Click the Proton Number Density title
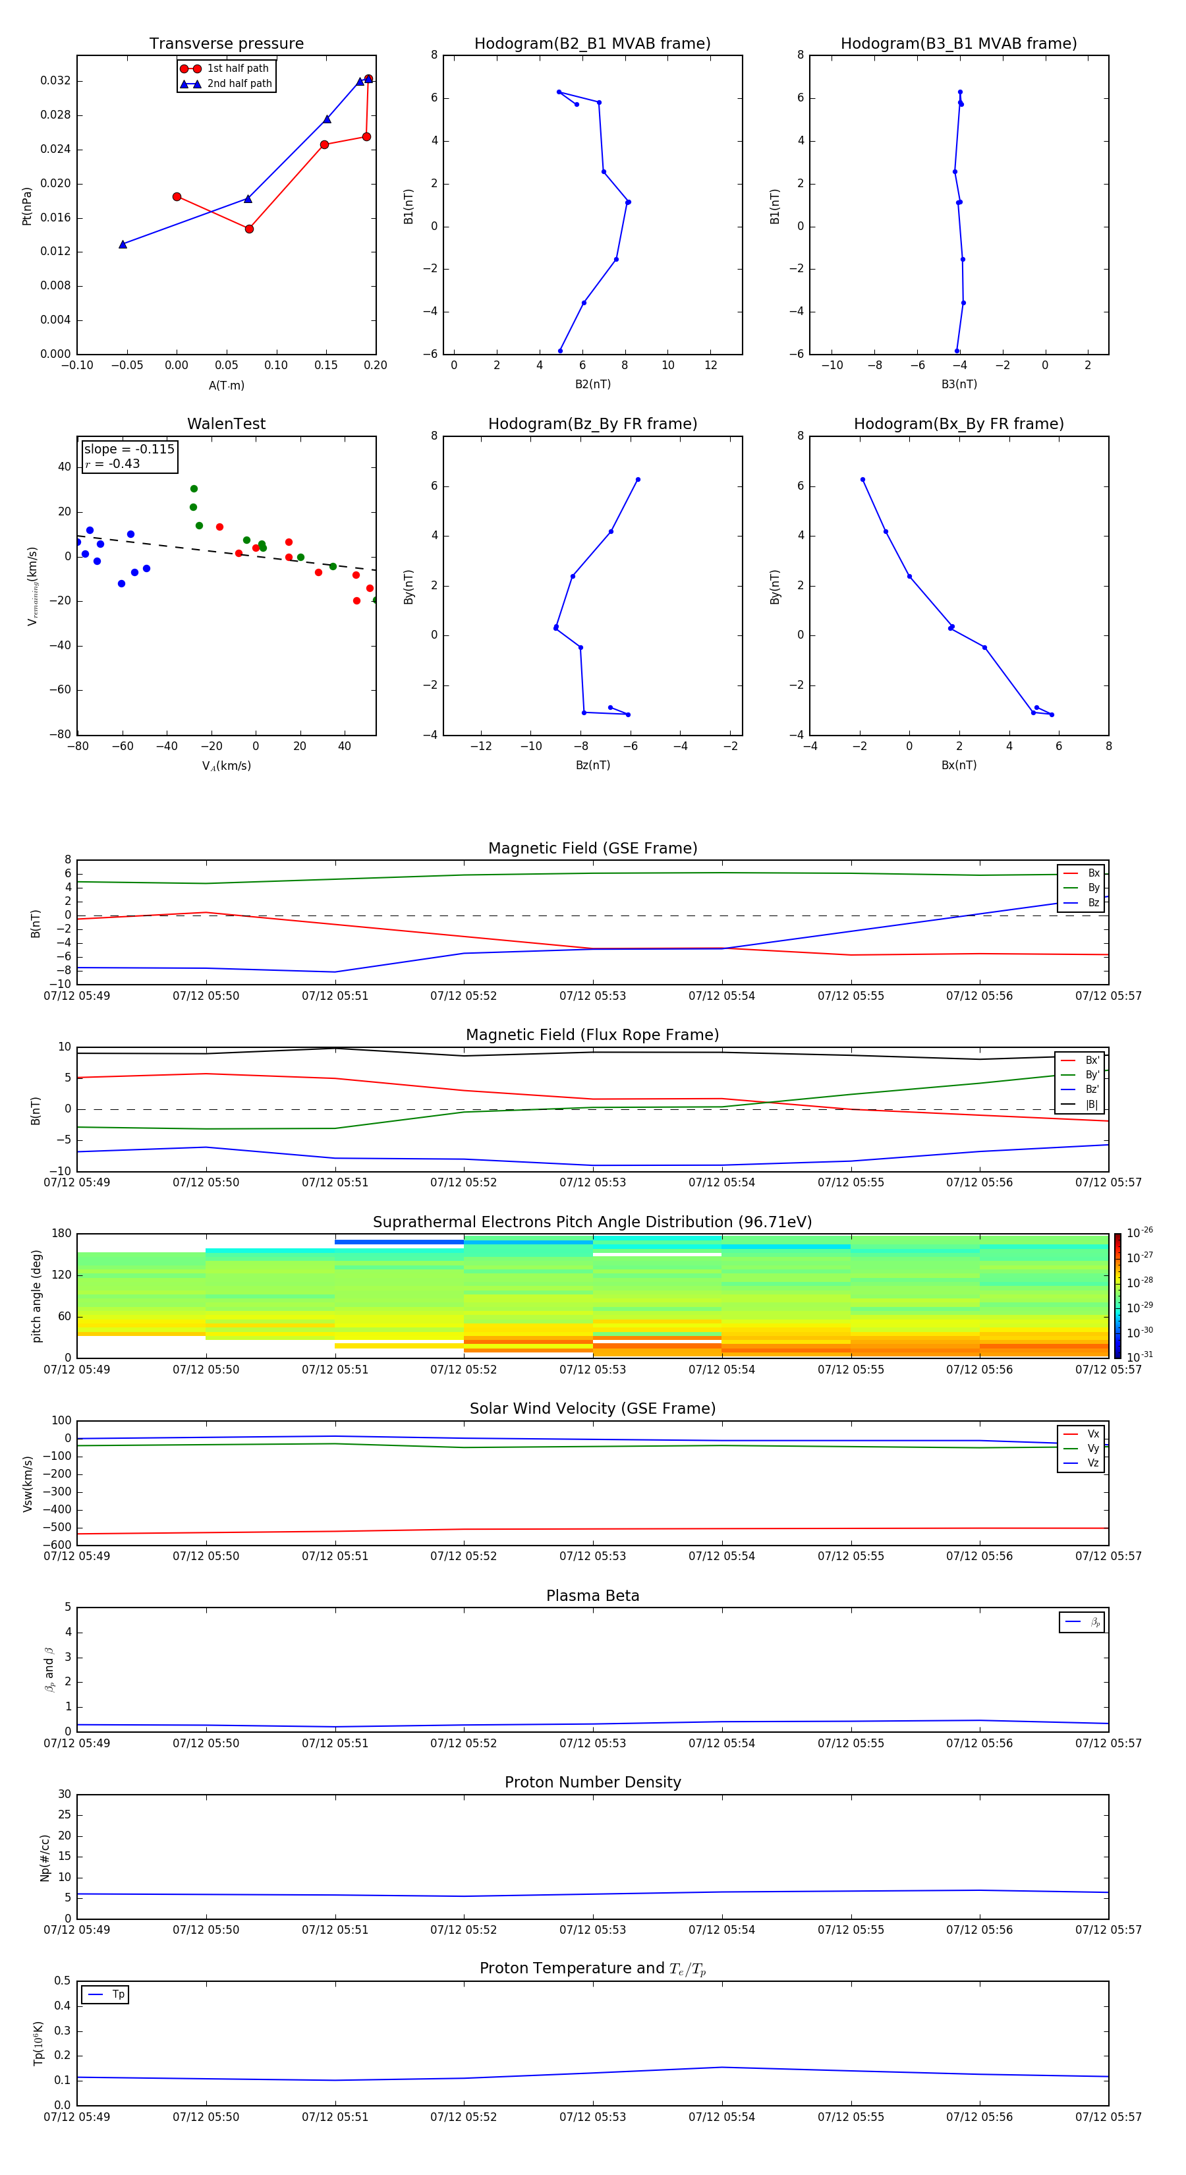This screenshot has width=1186, height=2175. pyautogui.click(x=592, y=1782)
